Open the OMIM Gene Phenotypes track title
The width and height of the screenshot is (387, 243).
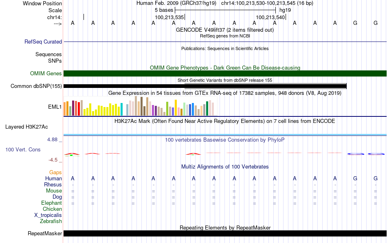pyautogui.click(x=225, y=68)
